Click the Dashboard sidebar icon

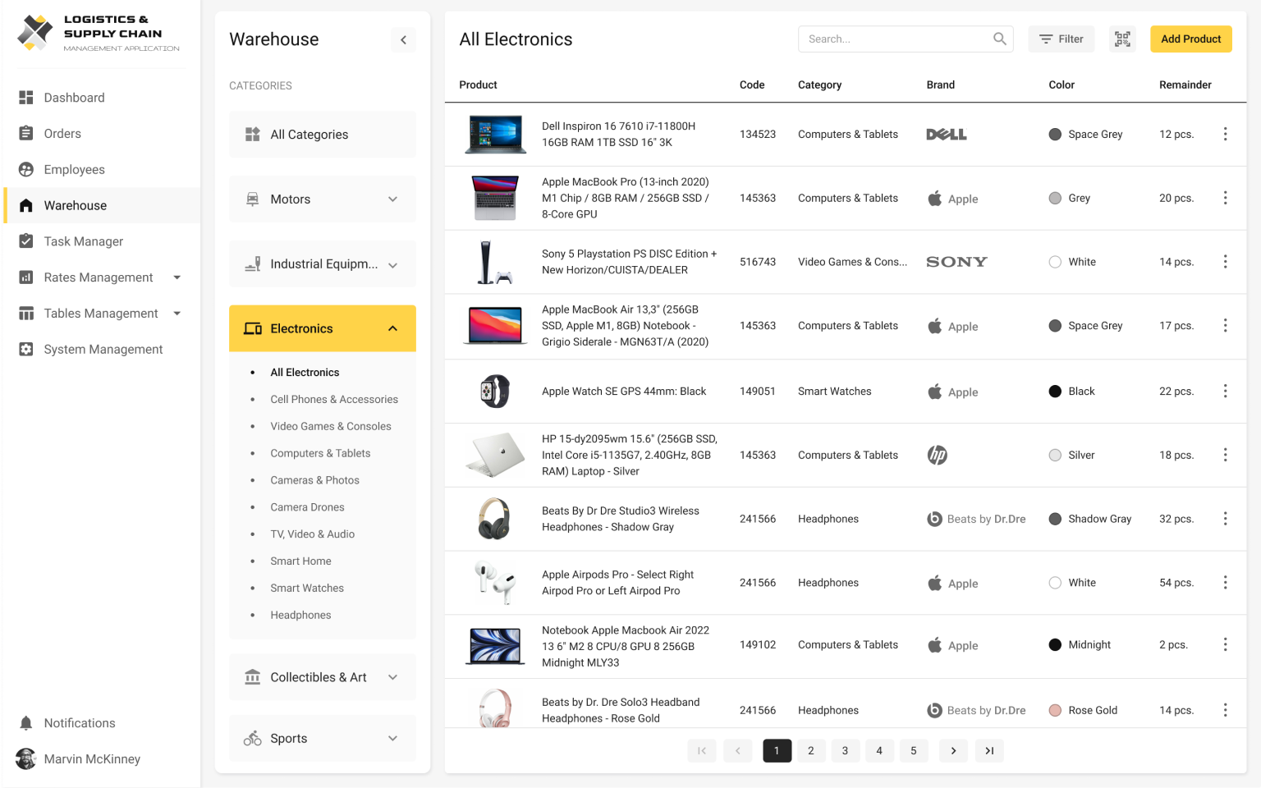[26, 98]
